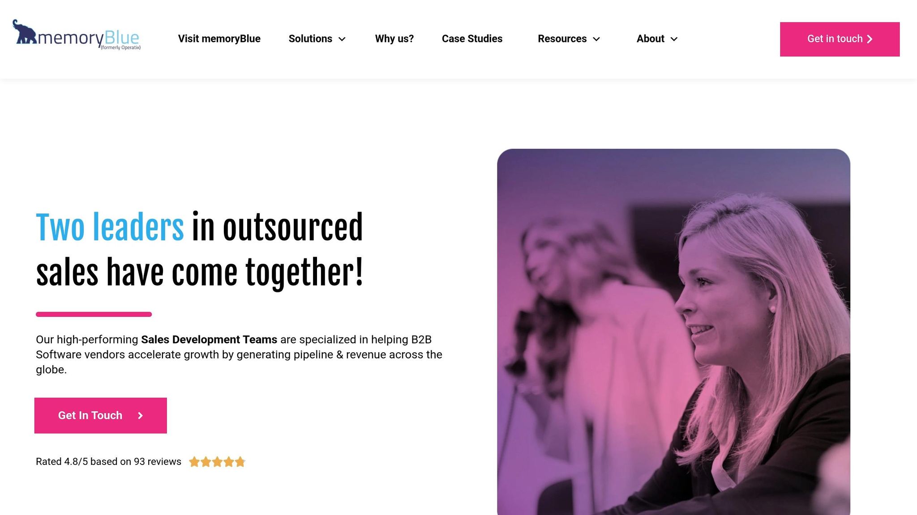This screenshot has width=917, height=515.
Task: Expand the Solutions dropdown chevron
Action: [x=342, y=39]
